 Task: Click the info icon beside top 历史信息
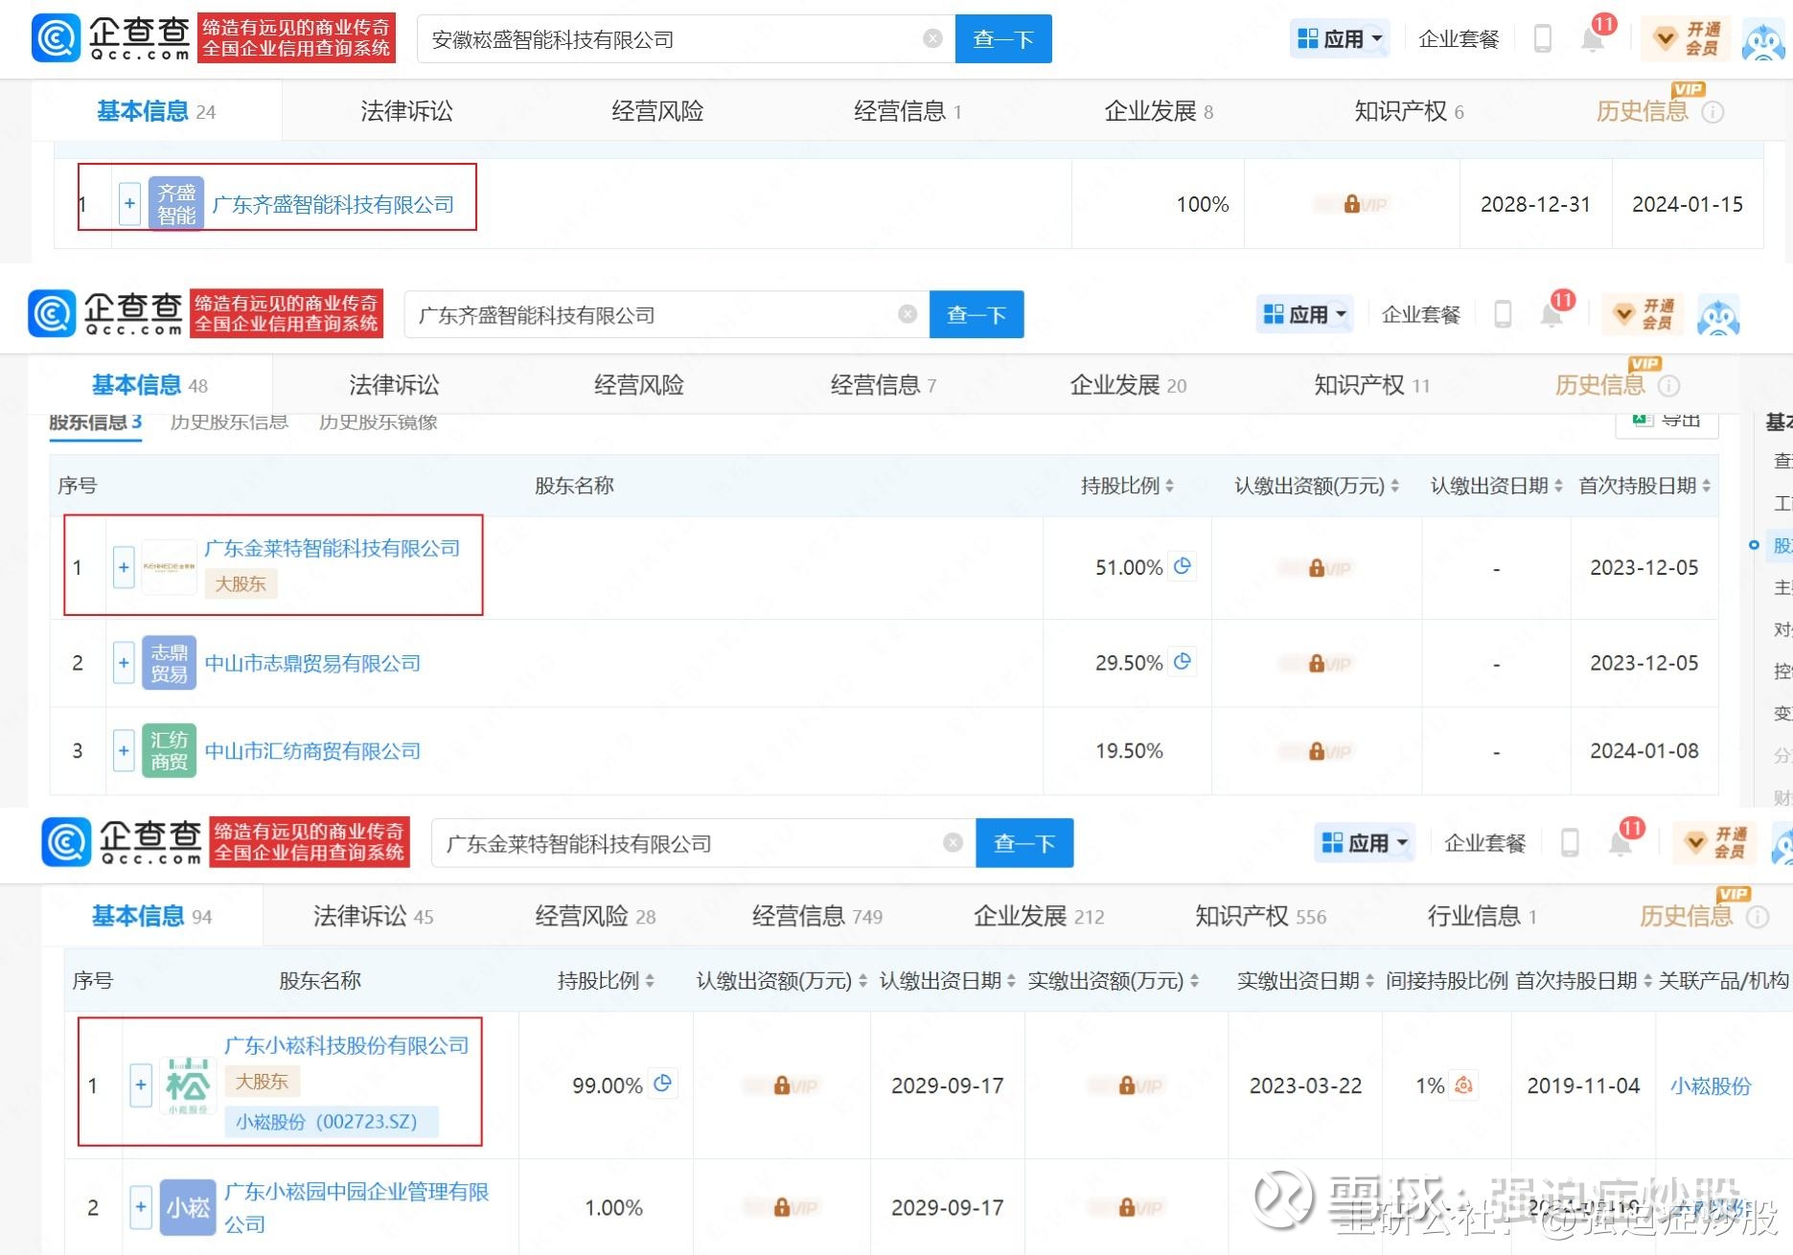1713,112
